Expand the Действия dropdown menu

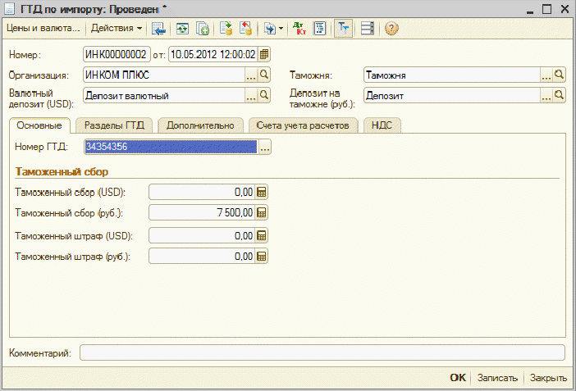(116, 28)
